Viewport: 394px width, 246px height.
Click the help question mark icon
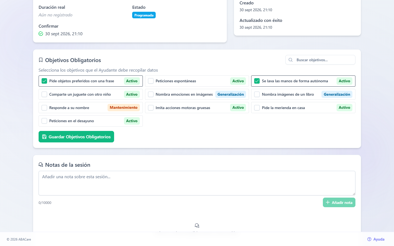369,239
